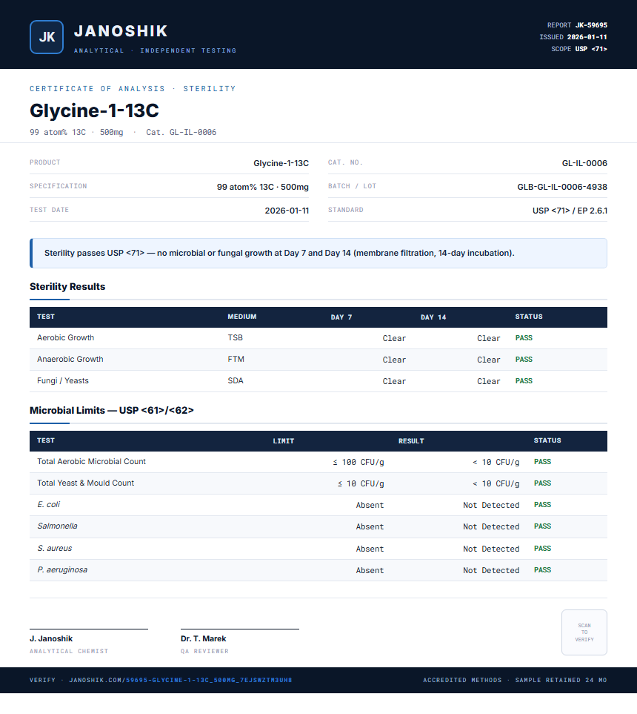Click the Day 14 Clear for Aerobic Growth
This screenshot has width=637, height=714.
click(489, 338)
